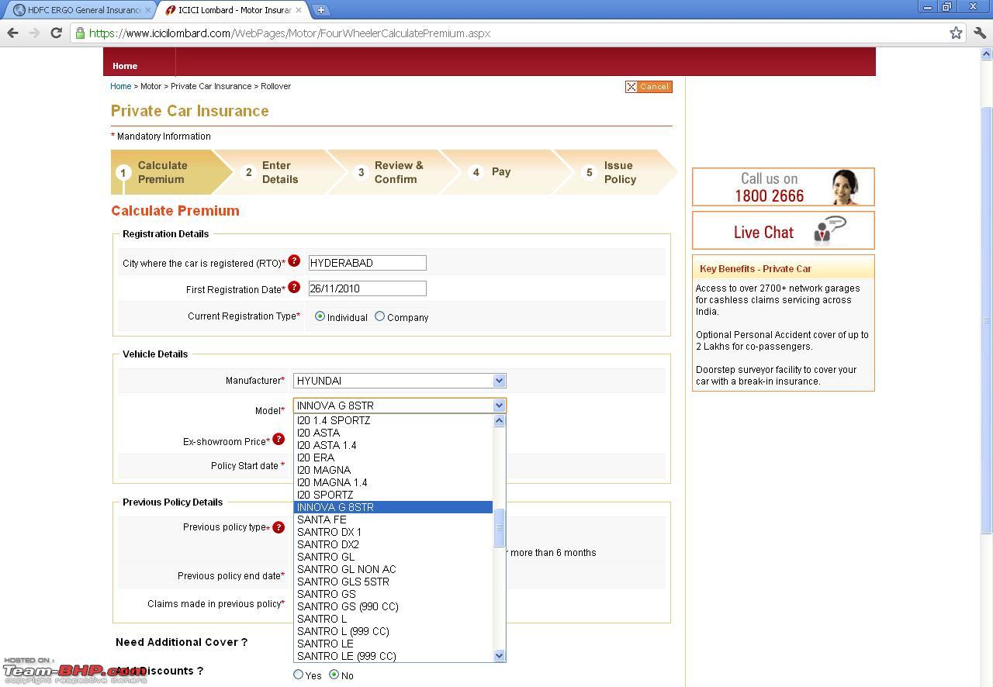Select SANTRO L (999 CC) model
The image size is (993, 687).
point(393,631)
